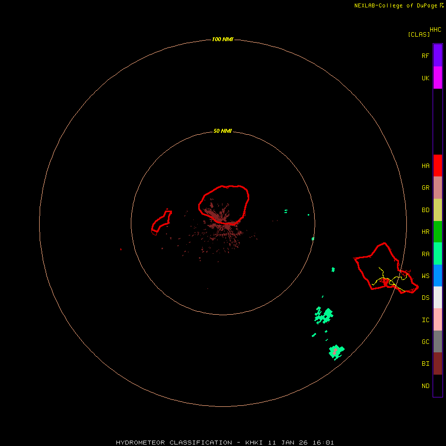Click the WS blue legend swatch
The height and width of the screenshot is (446, 446).
click(438, 276)
